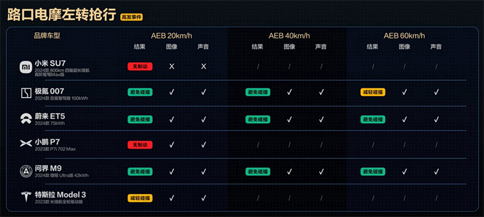
Task: Click the Tesla Model 3 logo
Action: (26, 197)
